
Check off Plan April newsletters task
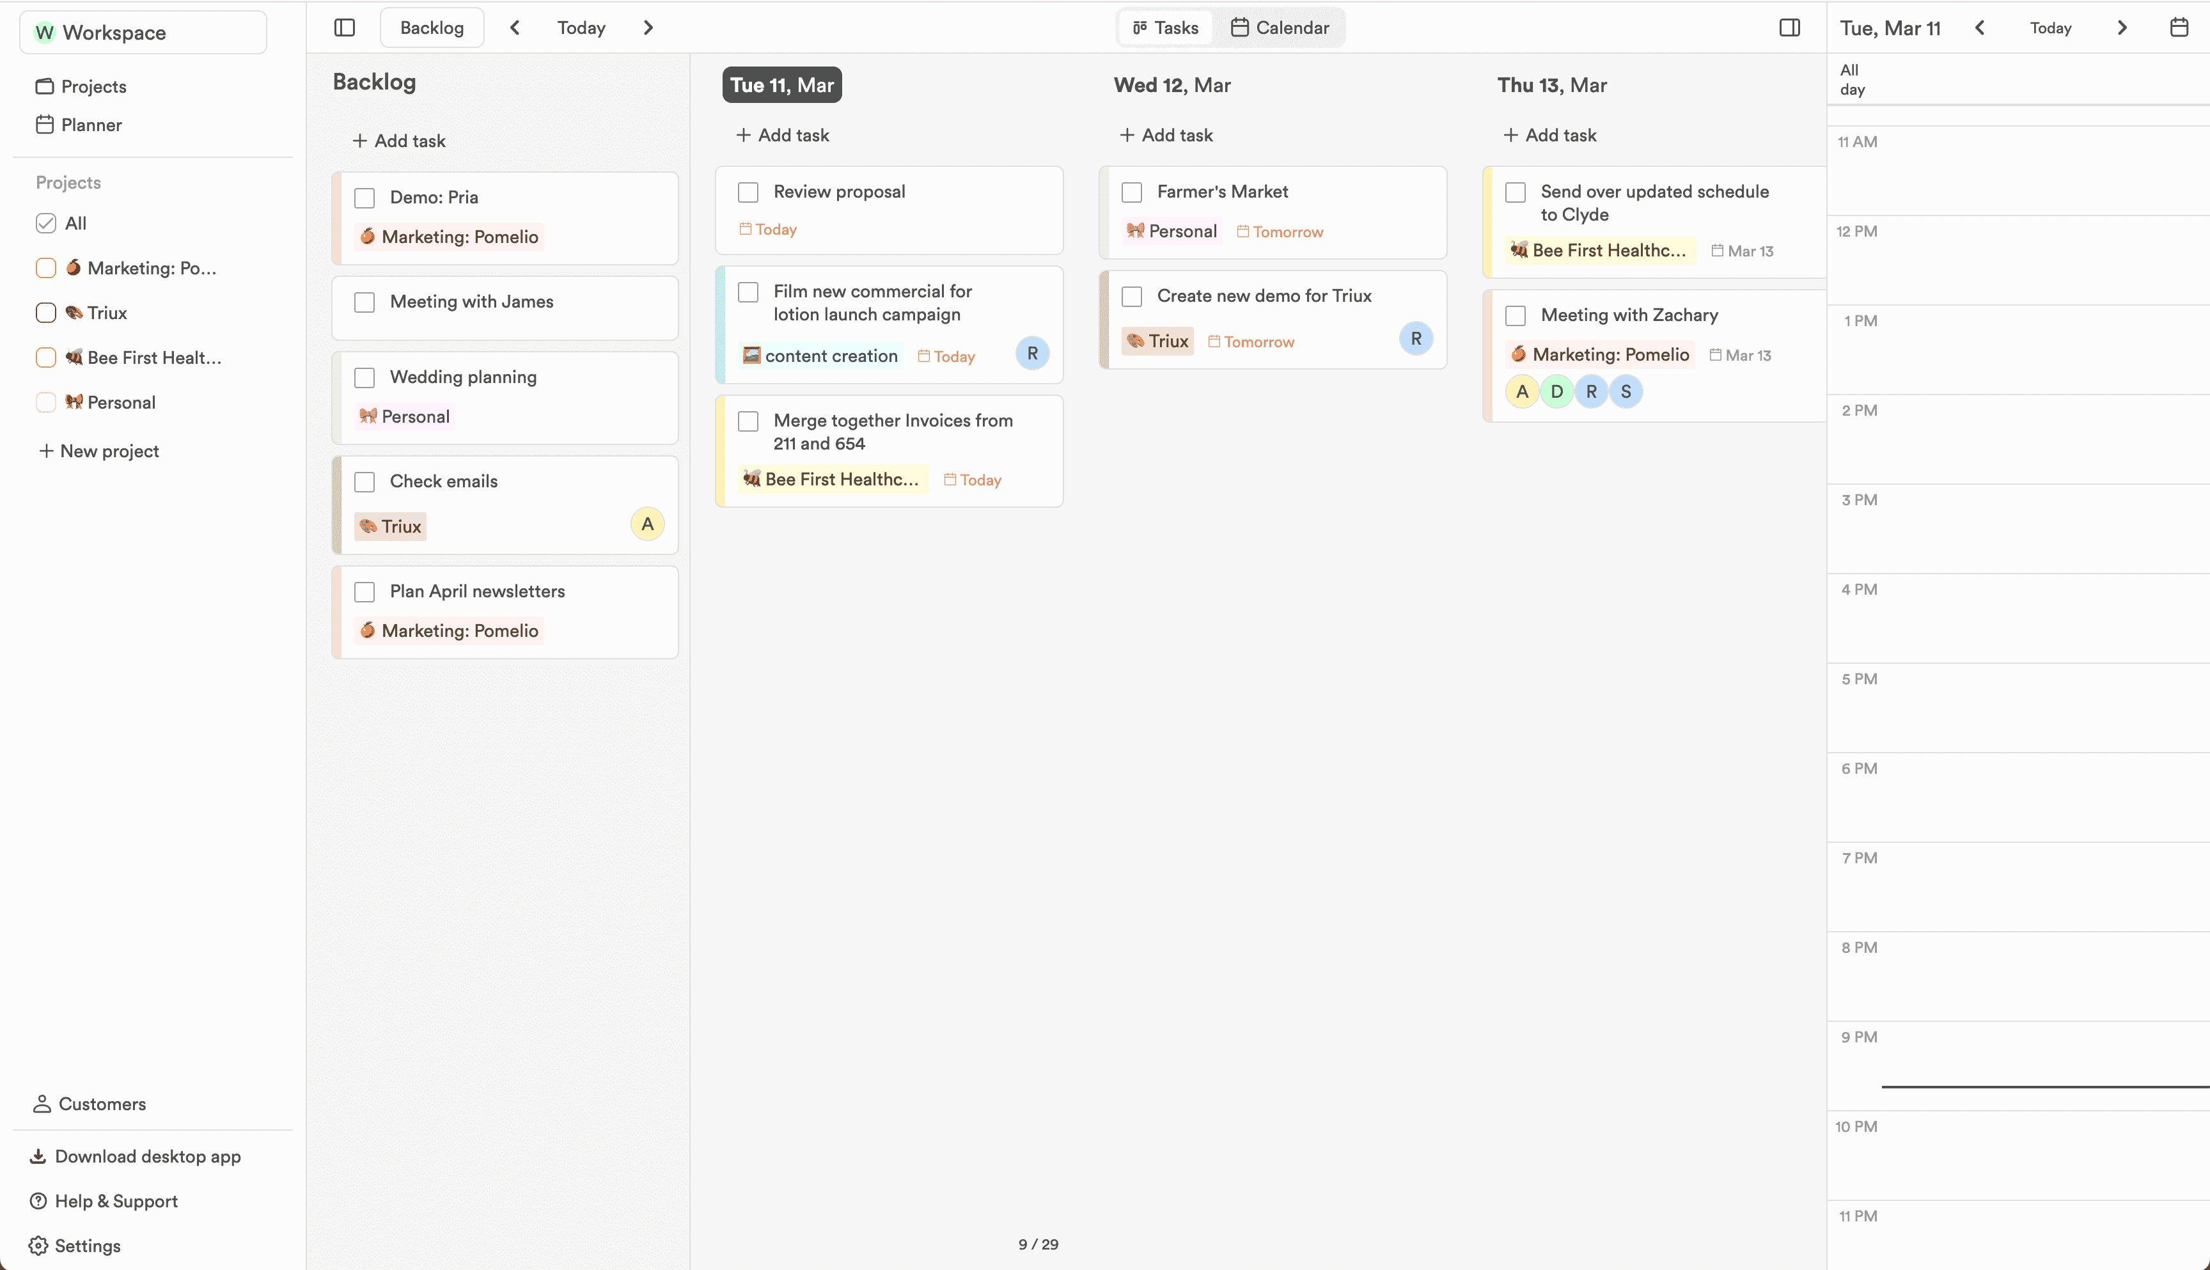tap(364, 592)
